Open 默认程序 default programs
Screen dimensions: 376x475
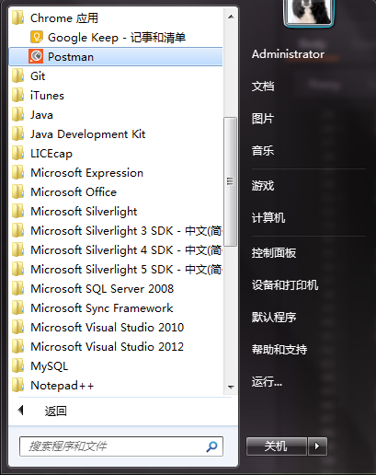tap(274, 318)
